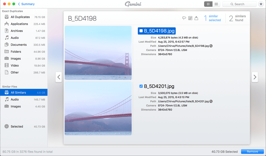The width and height of the screenshot is (266, 156).
Task: Check the B_5D4198.jpg checkbox
Action: click(x=141, y=31)
